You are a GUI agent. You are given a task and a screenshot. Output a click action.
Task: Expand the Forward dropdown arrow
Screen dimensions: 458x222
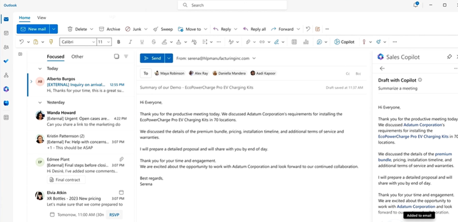click(298, 29)
